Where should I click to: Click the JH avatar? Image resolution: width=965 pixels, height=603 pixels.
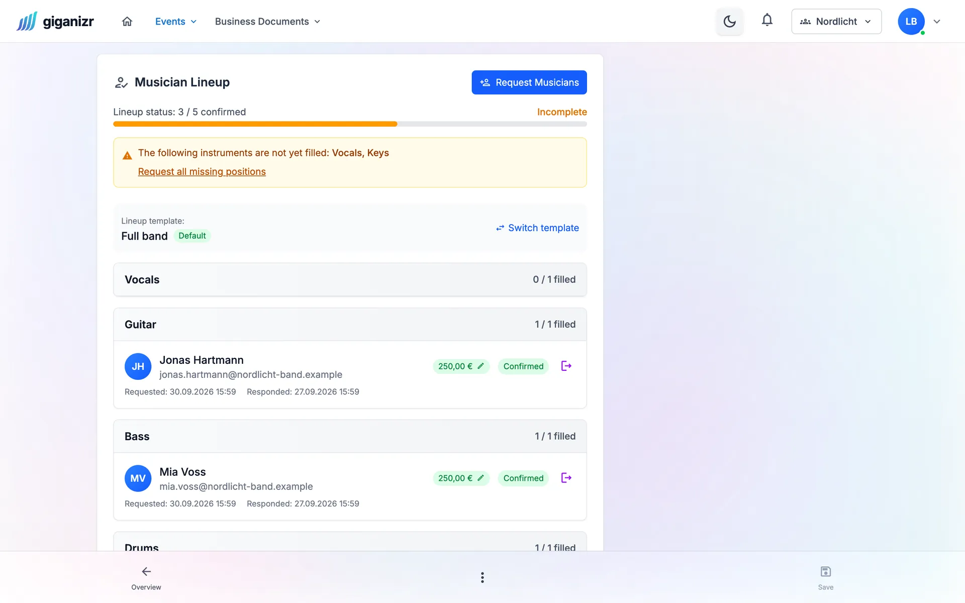coord(138,366)
